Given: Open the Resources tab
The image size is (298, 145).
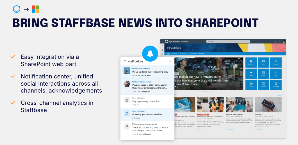Looking at the screenshot, I should coord(201,53).
